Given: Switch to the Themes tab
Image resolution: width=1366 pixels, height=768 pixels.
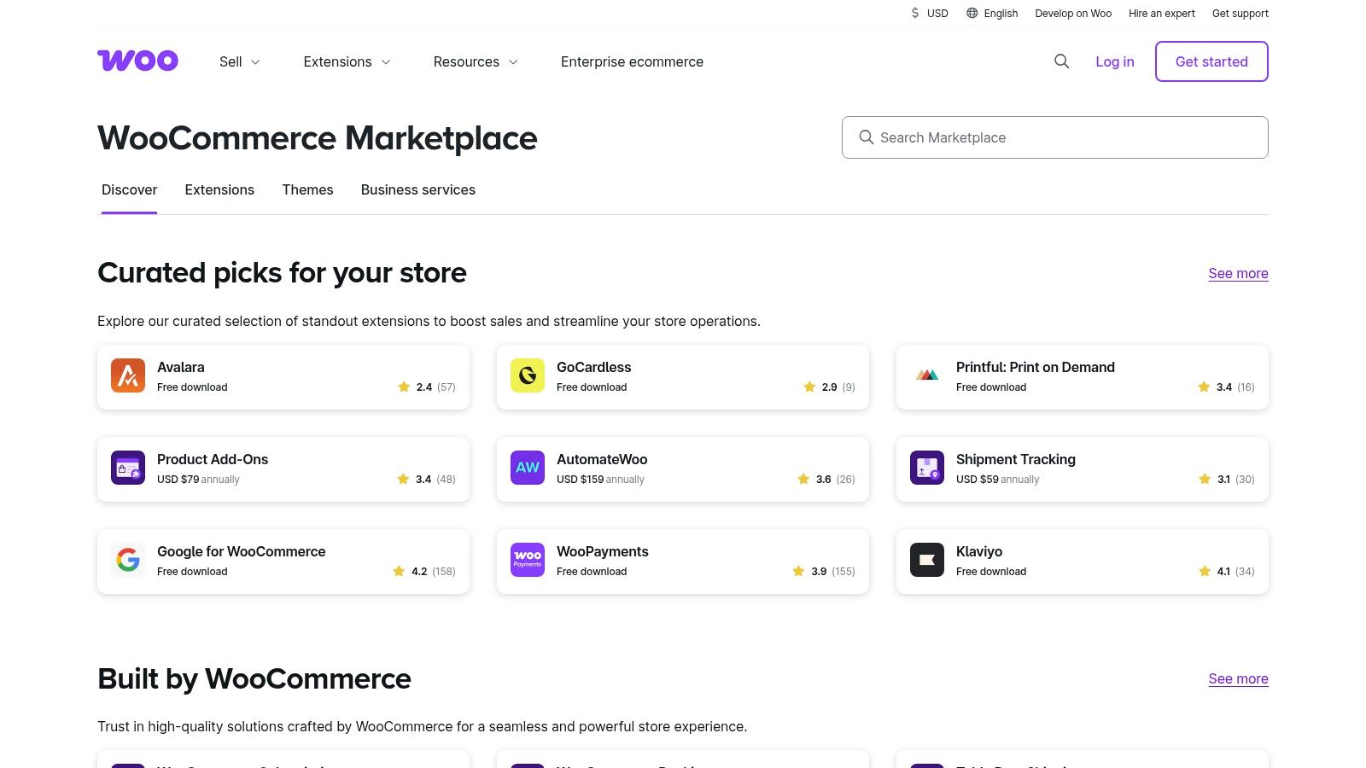Looking at the screenshot, I should 307,189.
